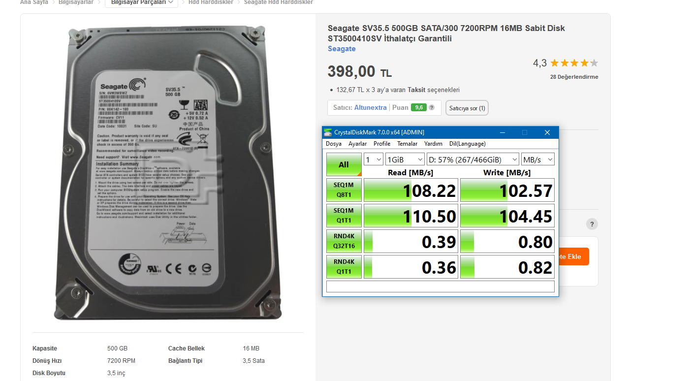The width and height of the screenshot is (692, 381).
Task: Click the orange Sepete Ekle button
Action: [x=573, y=256]
